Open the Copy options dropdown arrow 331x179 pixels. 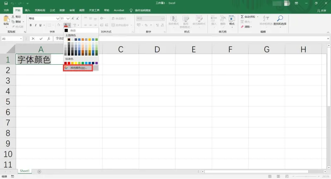23,22
